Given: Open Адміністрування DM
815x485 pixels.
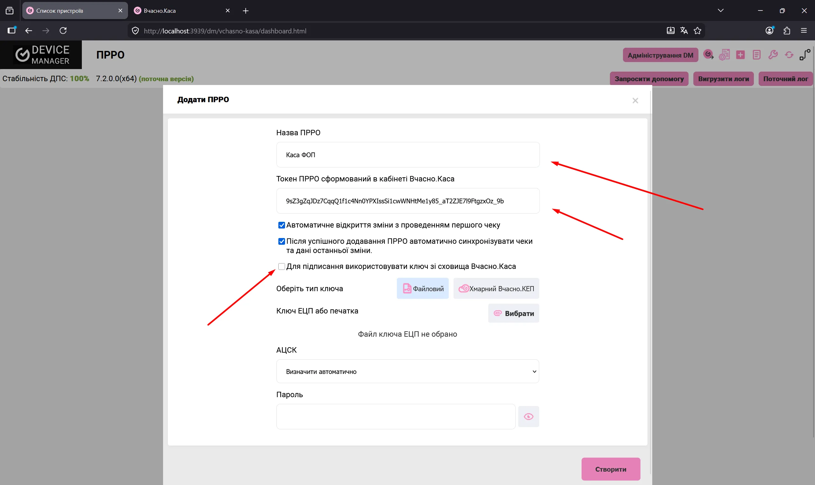Looking at the screenshot, I should pos(660,55).
